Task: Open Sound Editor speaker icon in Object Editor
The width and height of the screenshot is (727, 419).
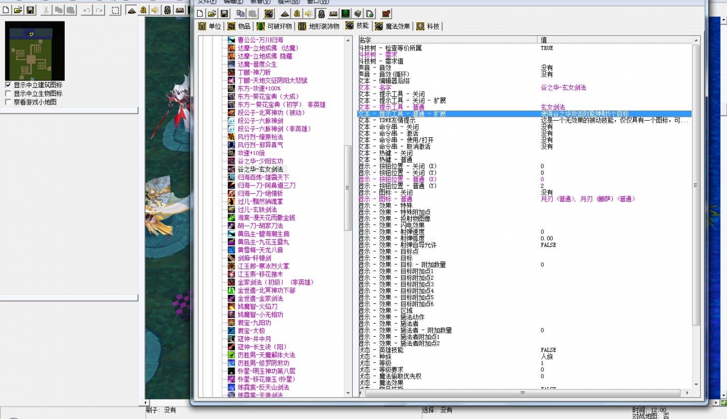Action: 308,13
